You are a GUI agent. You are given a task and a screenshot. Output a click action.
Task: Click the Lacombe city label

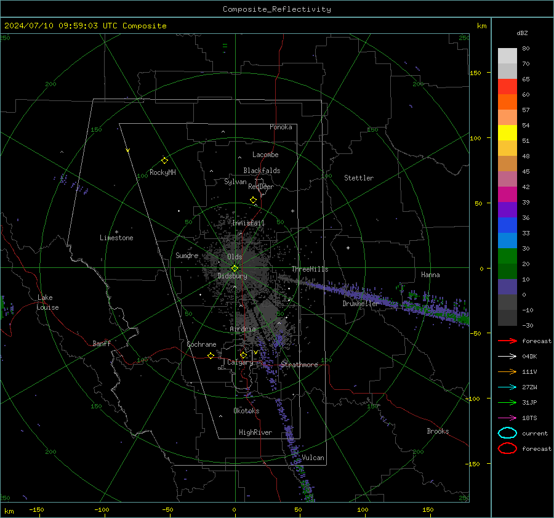[265, 155]
